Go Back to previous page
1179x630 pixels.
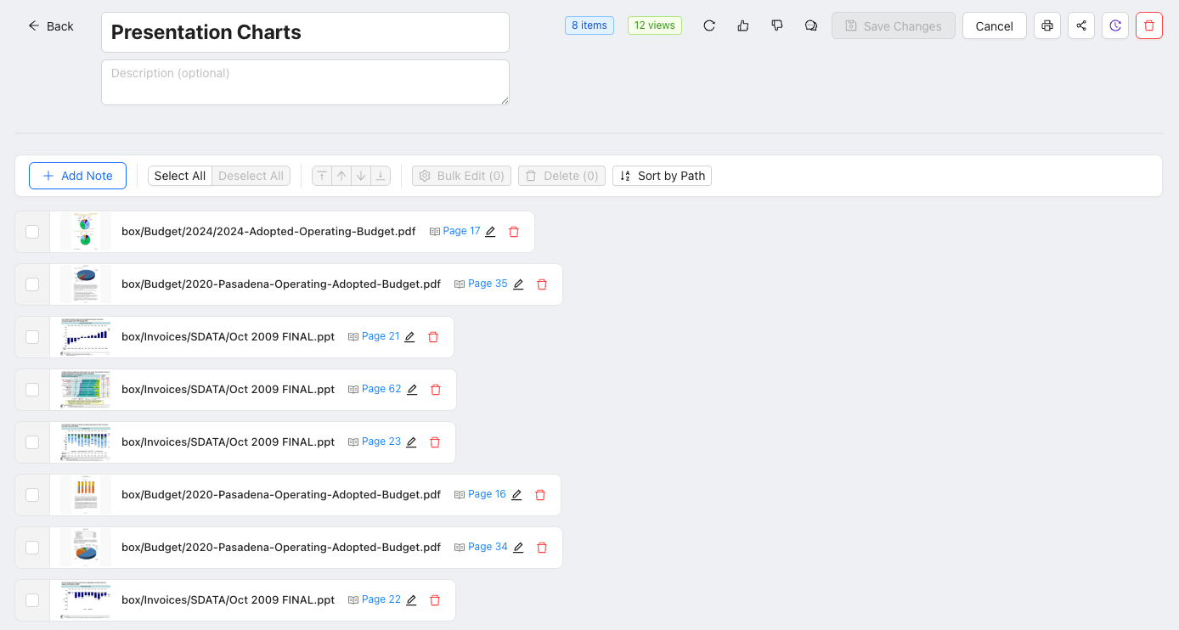point(51,26)
